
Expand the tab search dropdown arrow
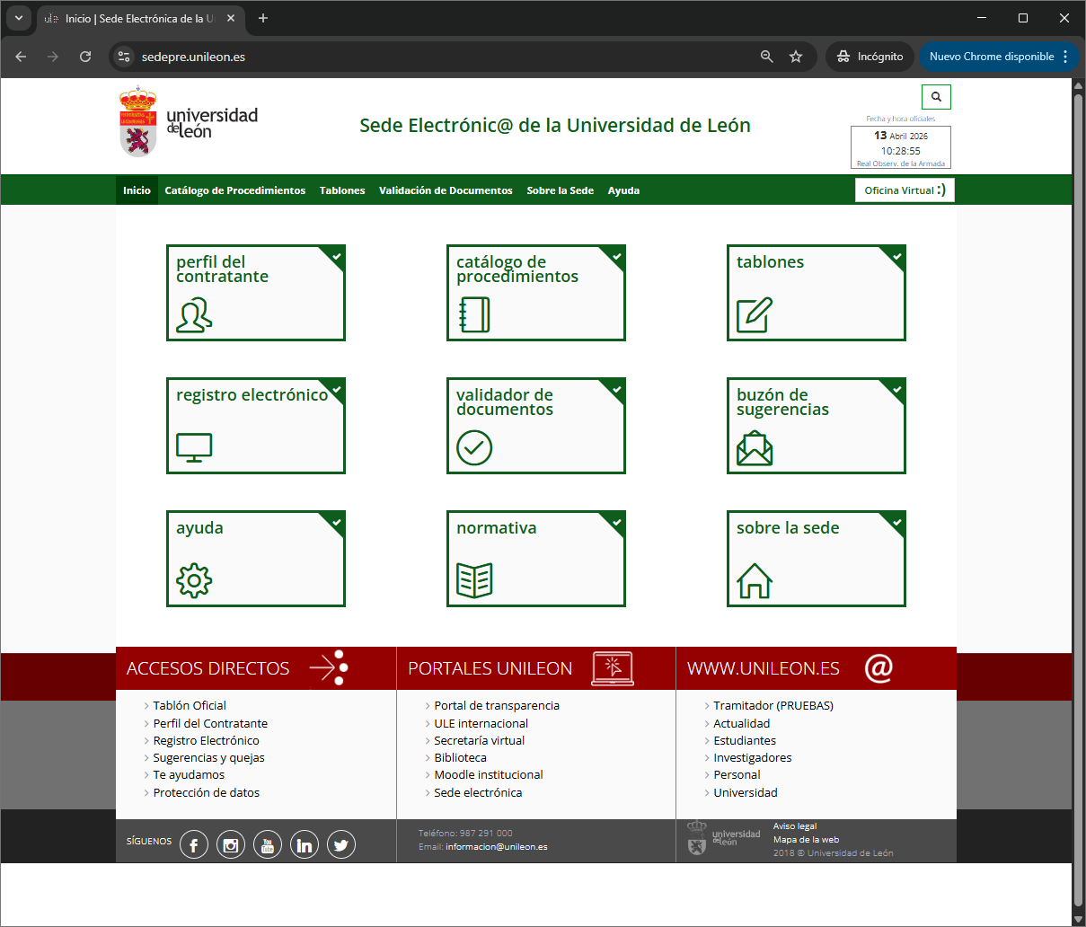tap(19, 18)
